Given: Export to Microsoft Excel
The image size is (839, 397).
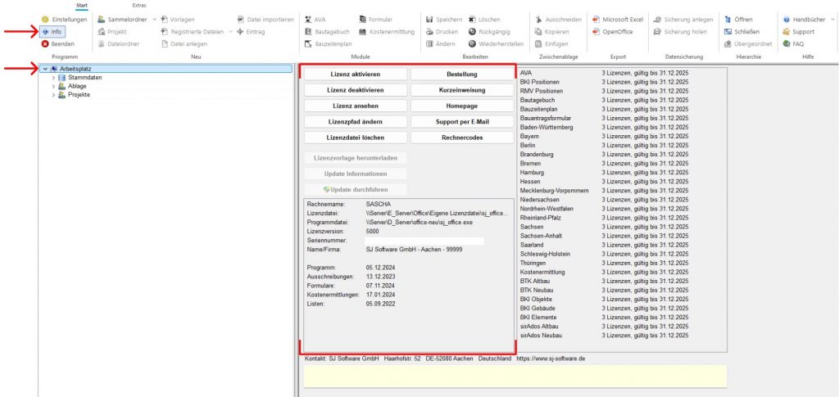Looking at the screenshot, I should 596,19.
